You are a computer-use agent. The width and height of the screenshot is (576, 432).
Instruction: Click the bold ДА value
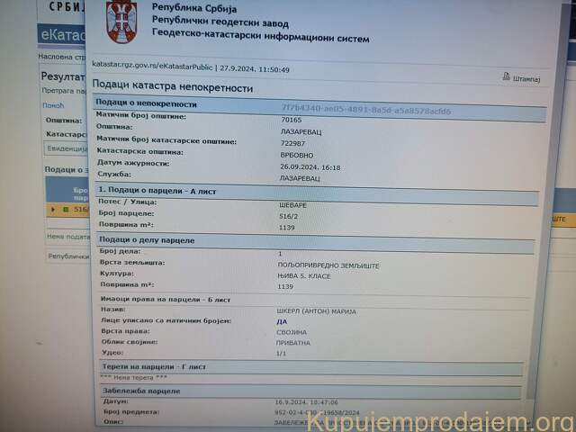click(282, 320)
